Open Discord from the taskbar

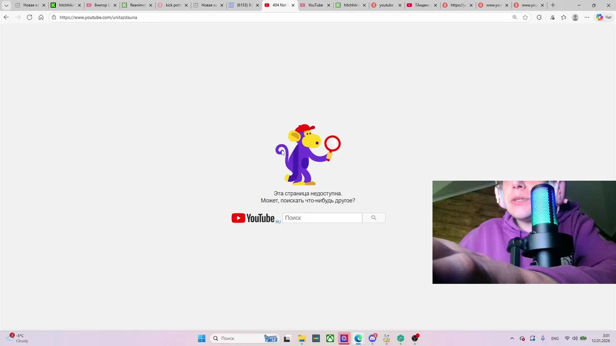tap(372, 338)
